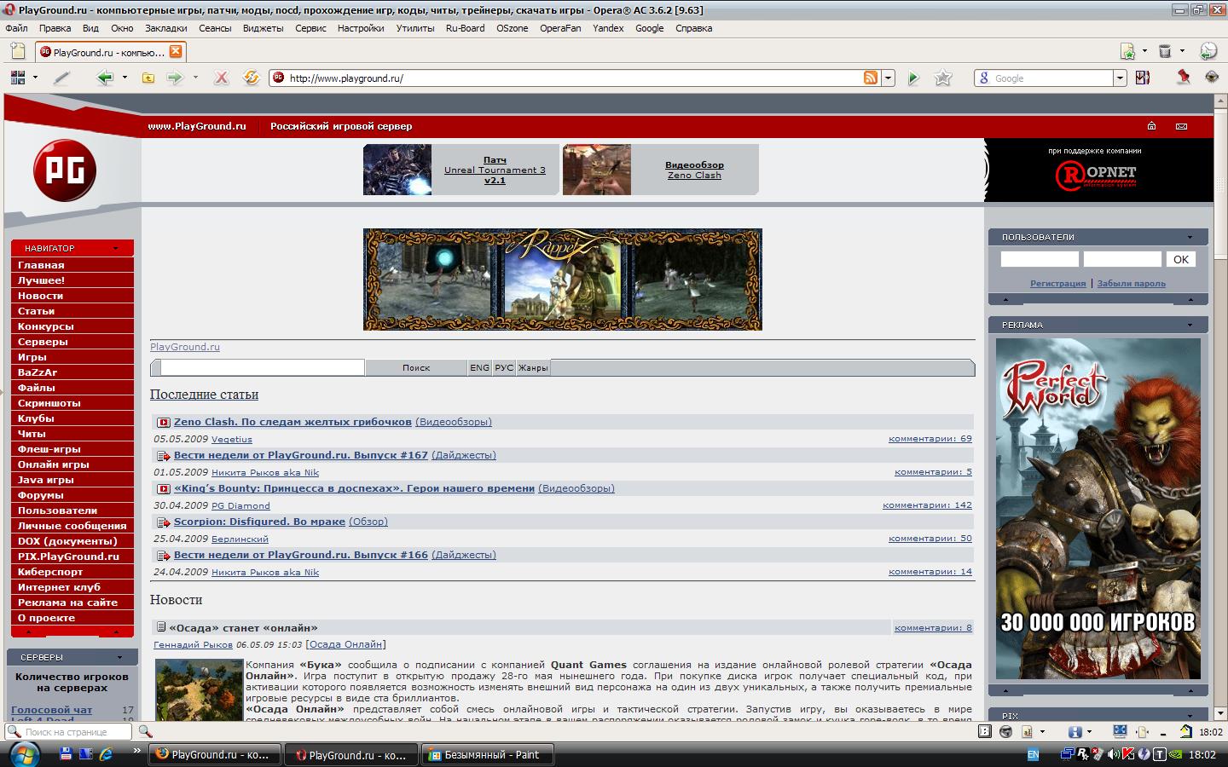Reload page with the orange refresh icon
This screenshot has height=767, width=1228.
coord(251,78)
